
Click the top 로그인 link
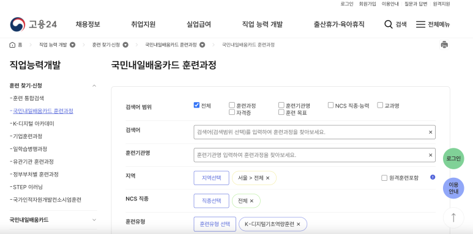pyautogui.click(x=347, y=4)
